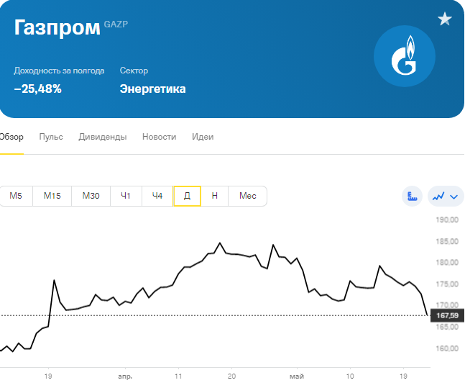The image size is (465, 388).
Task: Click the 185,00 price axis label
Action: coord(447,241)
